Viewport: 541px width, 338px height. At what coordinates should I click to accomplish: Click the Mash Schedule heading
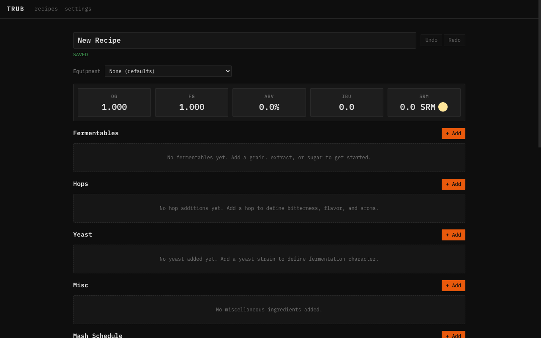pyautogui.click(x=98, y=335)
